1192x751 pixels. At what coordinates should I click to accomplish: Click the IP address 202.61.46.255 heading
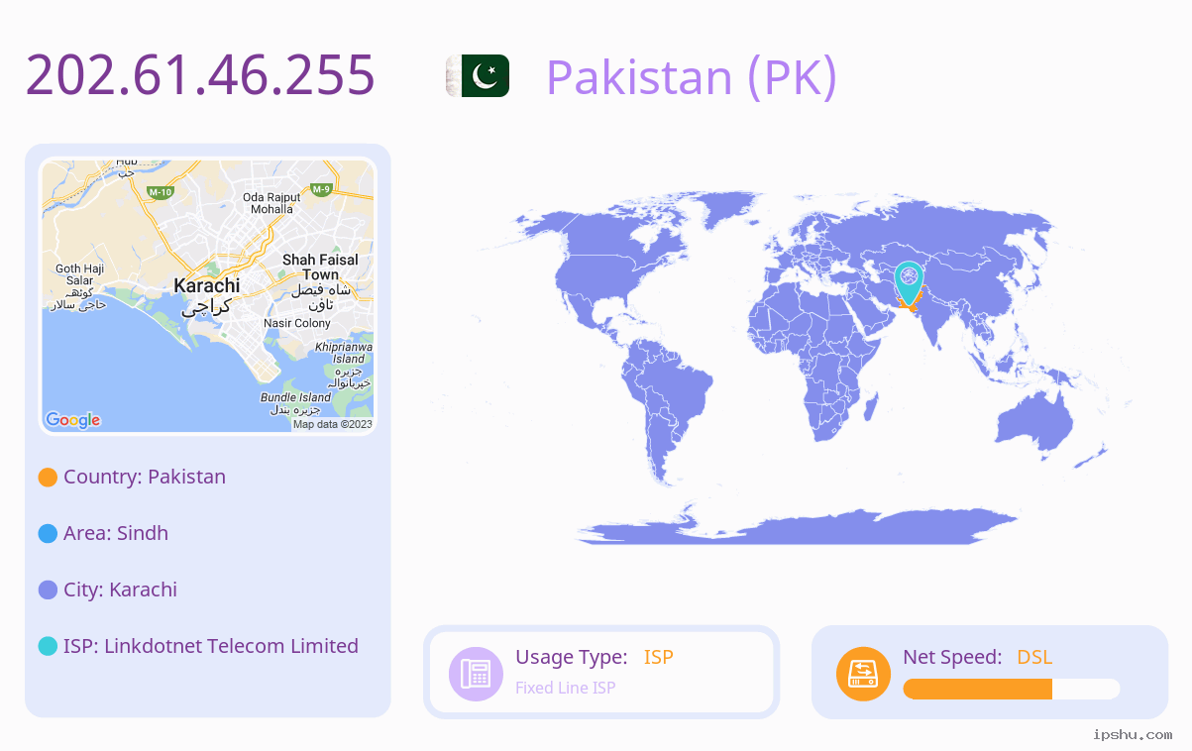[x=200, y=74]
